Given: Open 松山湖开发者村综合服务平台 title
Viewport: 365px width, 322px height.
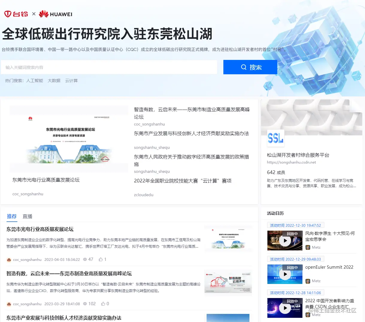Looking at the screenshot, I should (298, 155).
